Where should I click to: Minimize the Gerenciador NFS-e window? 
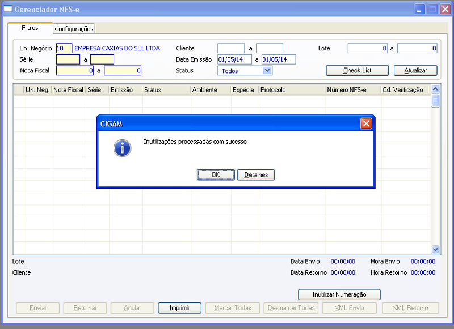click(x=419, y=10)
